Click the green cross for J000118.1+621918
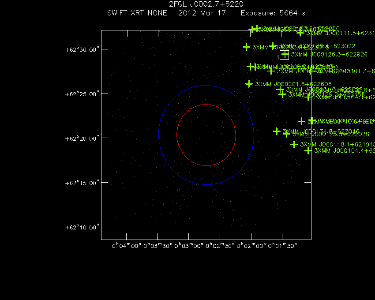This screenshot has height=300, width=375. tap(294, 144)
